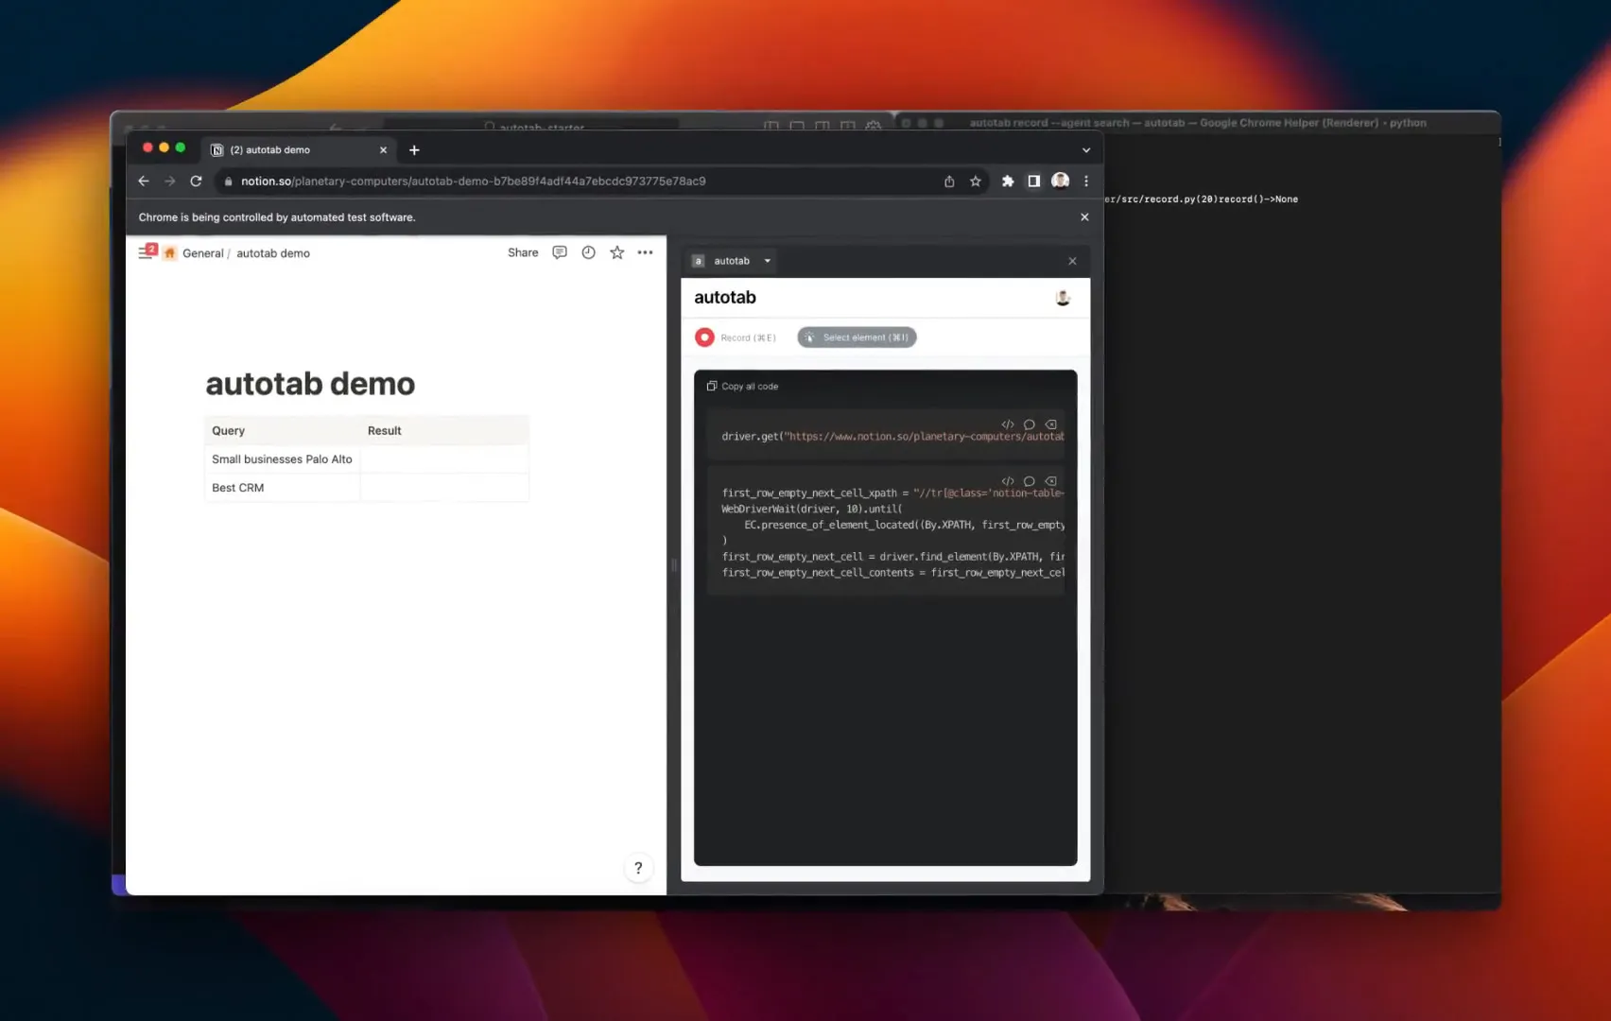Toggle recording with the red Record button
The height and width of the screenshot is (1021, 1611).
coord(705,337)
